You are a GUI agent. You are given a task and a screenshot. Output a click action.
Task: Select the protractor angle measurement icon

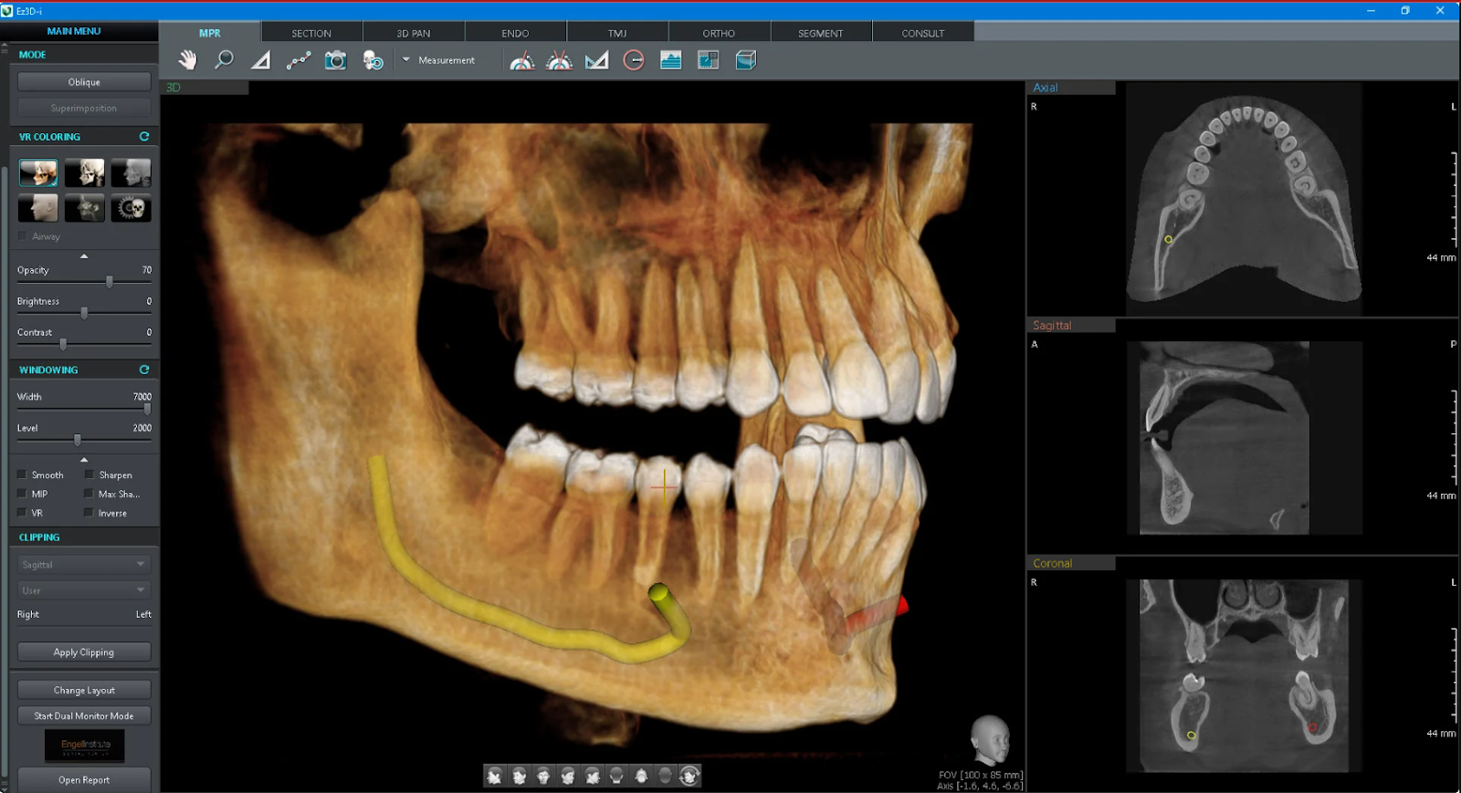coord(522,60)
